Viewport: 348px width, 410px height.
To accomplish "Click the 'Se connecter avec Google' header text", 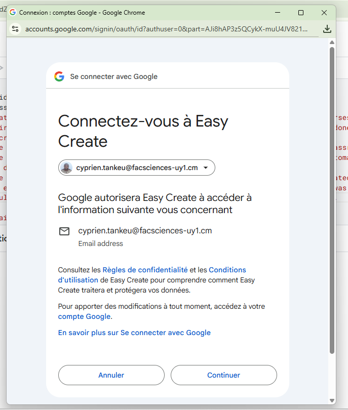I will (113, 76).
